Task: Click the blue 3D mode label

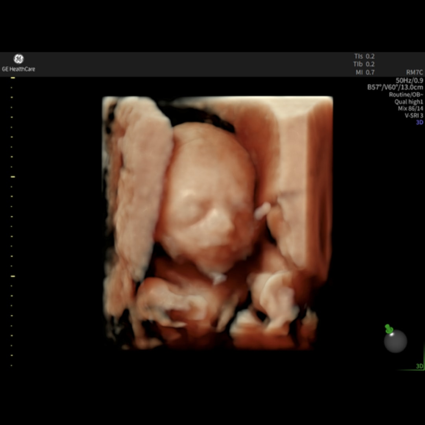Action: click(x=419, y=122)
